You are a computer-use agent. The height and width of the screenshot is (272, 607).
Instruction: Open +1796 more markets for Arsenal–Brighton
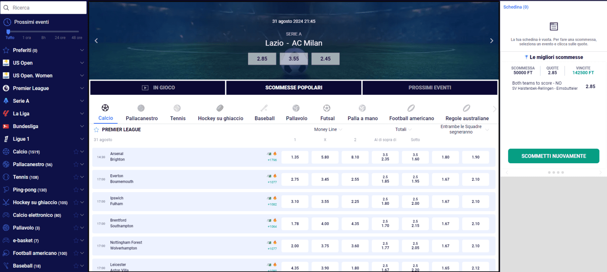pyautogui.click(x=272, y=160)
